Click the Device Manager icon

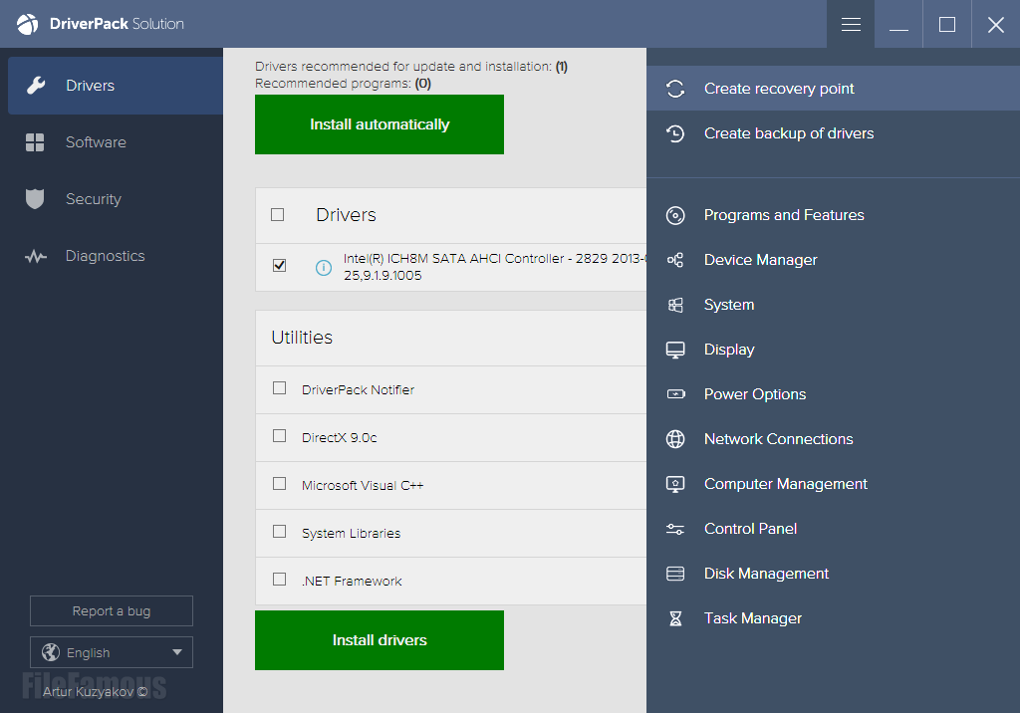[675, 260]
